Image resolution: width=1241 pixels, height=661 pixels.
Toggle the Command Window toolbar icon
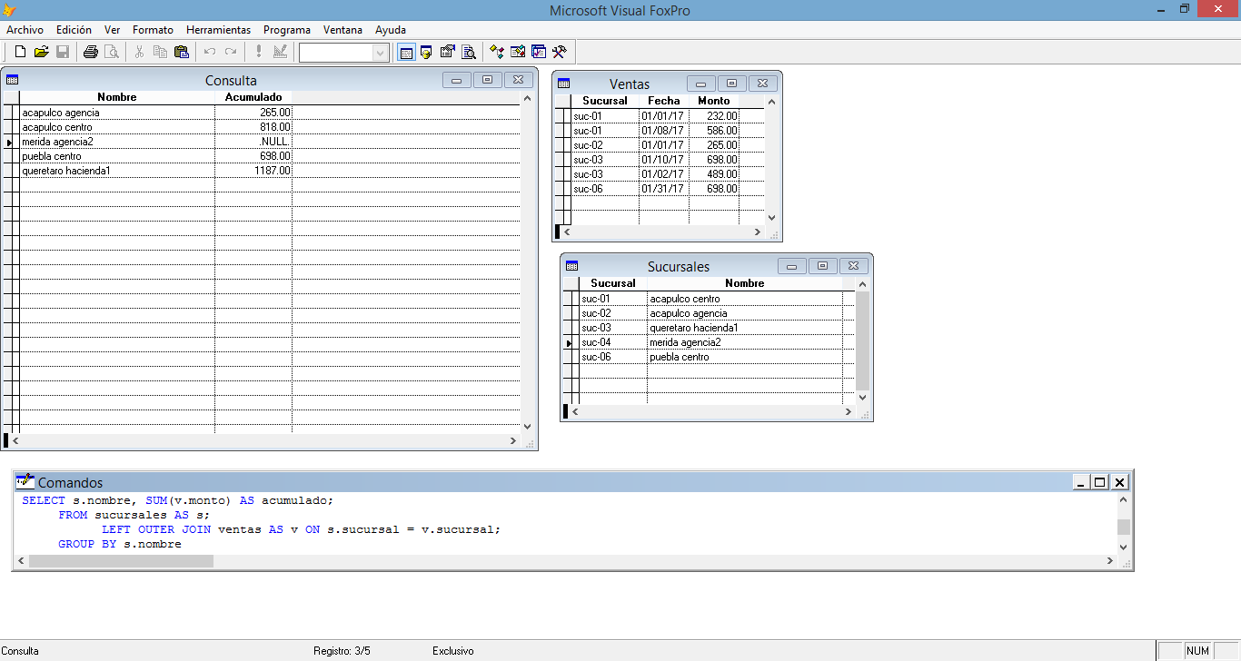[x=406, y=53]
